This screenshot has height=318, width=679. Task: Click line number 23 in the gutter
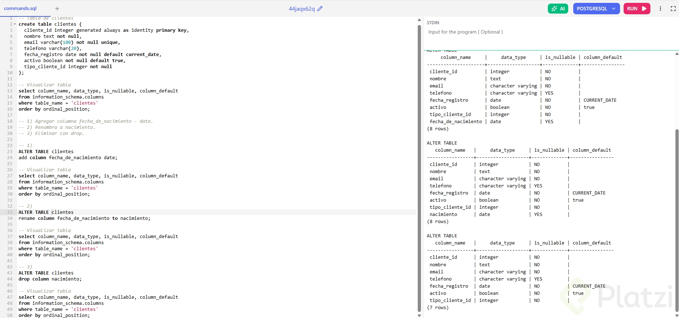click(x=10, y=152)
